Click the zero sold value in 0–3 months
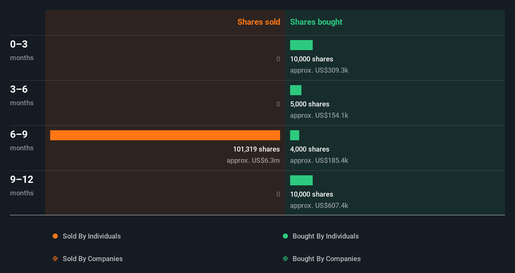 coord(278,59)
